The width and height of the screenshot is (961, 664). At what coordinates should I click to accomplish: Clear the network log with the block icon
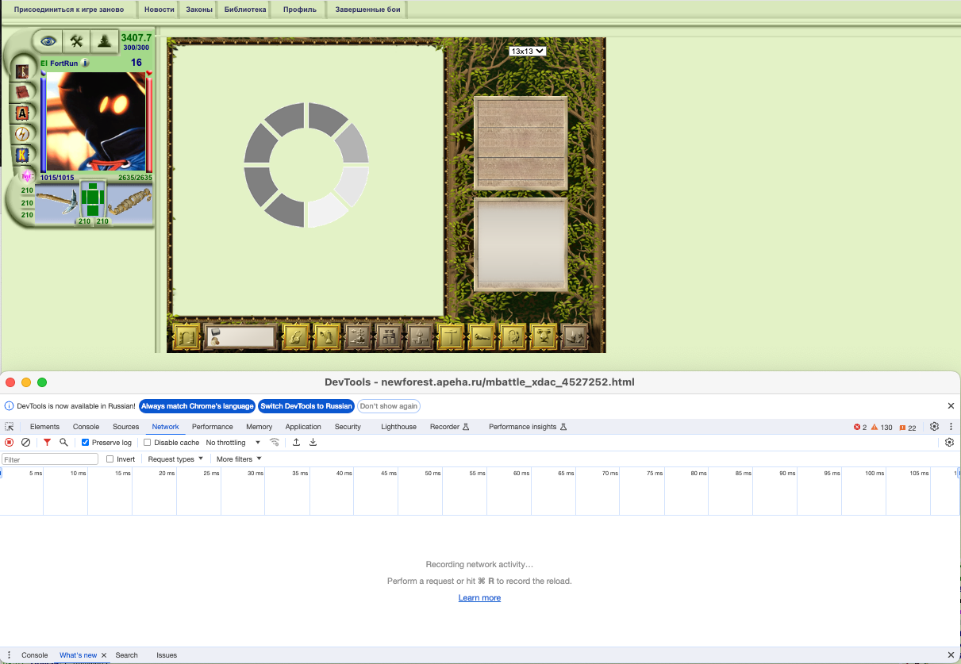[x=25, y=443]
